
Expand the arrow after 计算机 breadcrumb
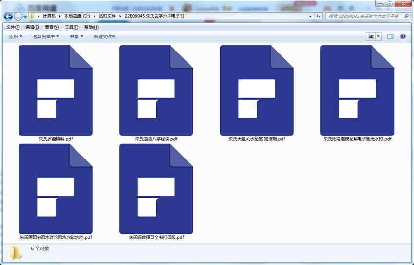coord(60,16)
